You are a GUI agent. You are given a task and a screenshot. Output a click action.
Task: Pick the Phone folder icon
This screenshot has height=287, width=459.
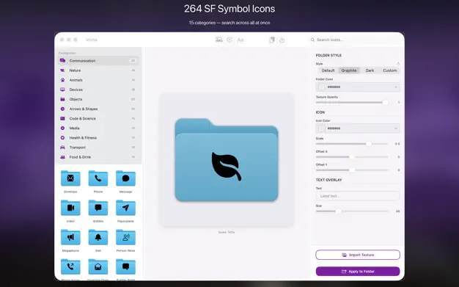[98, 178]
